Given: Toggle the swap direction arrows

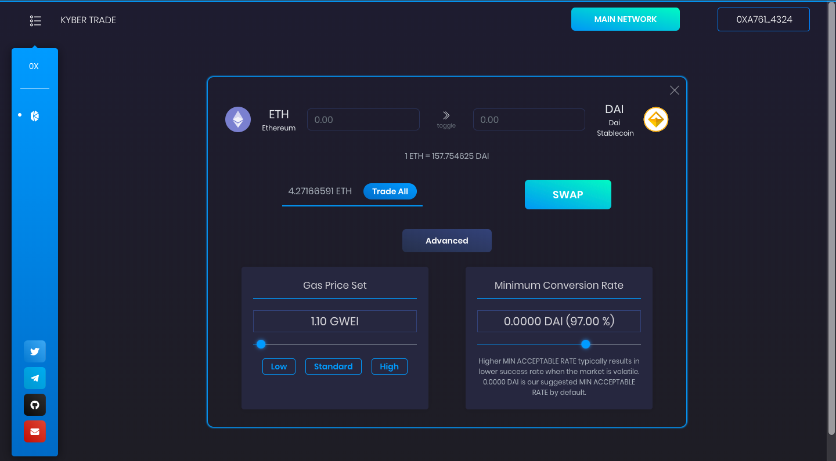Looking at the screenshot, I should 446,116.
